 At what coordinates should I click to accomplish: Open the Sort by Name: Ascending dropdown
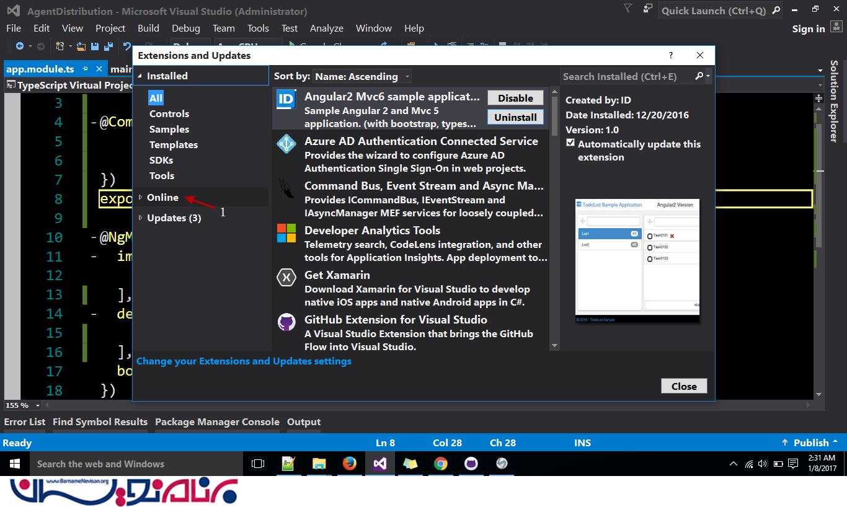(x=362, y=76)
